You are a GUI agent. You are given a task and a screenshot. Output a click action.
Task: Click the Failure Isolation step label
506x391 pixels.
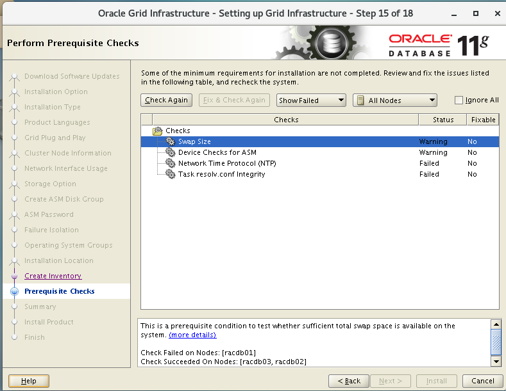pyautogui.click(x=52, y=230)
